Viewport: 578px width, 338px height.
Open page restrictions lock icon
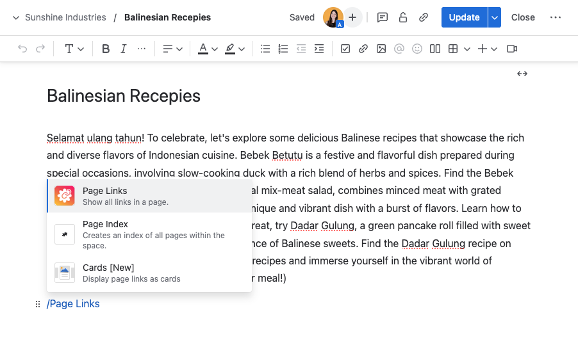pyautogui.click(x=403, y=17)
